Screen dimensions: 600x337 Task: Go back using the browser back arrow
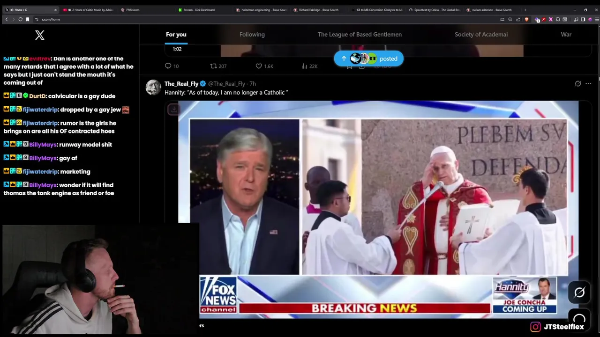tap(6, 19)
